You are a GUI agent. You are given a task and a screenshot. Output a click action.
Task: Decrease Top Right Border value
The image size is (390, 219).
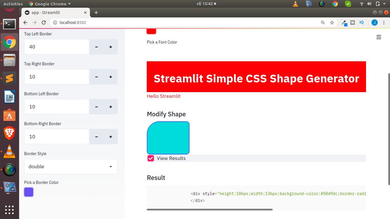pos(97,77)
